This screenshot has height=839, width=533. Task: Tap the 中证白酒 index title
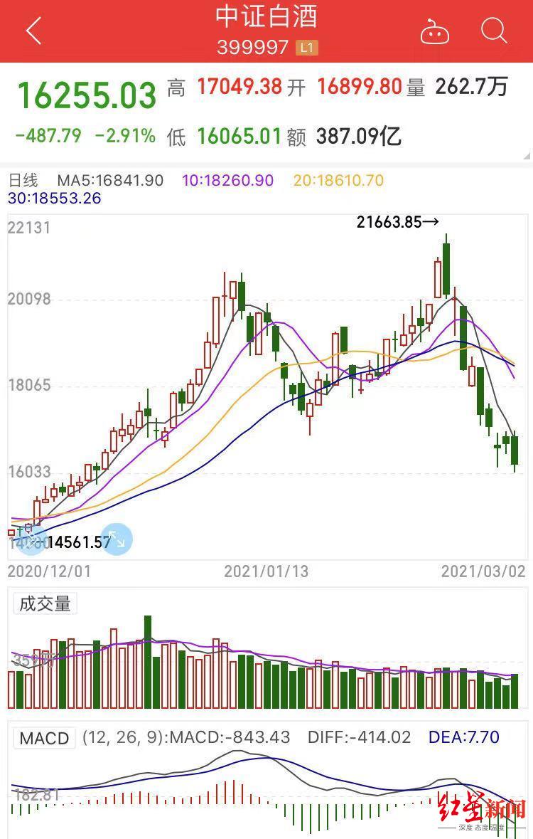[x=266, y=17]
